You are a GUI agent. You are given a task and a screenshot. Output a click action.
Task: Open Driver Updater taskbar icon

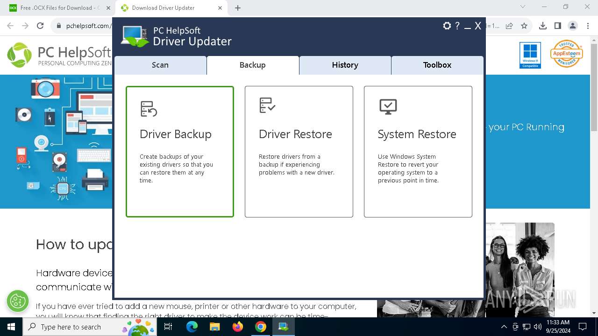pyautogui.click(x=284, y=327)
